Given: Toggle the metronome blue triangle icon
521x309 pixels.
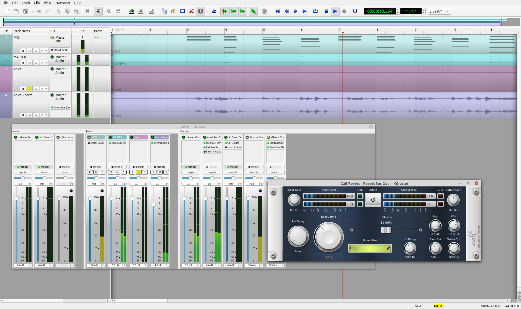Looking at the screenshot, I should click(x=214, y=11).
